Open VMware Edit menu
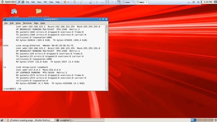The image size is (217, 122). point(33,2)
